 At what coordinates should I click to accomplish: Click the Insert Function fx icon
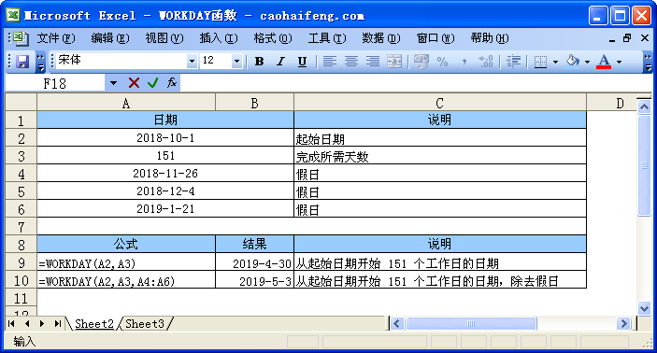tap(172, 83)
